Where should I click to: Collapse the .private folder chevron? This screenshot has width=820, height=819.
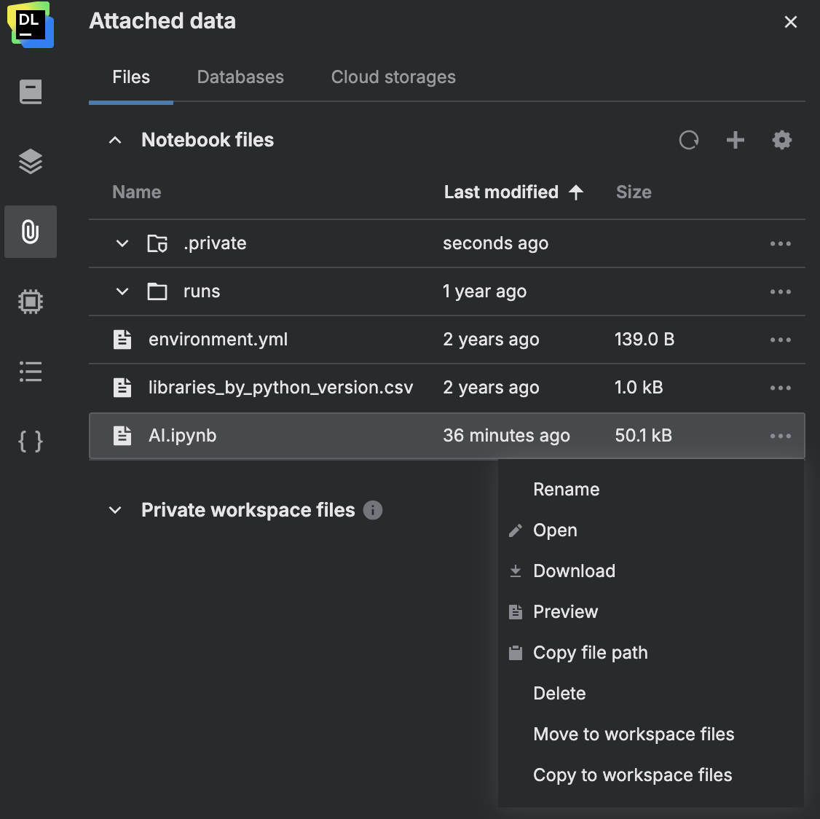[x=122, y=243]
